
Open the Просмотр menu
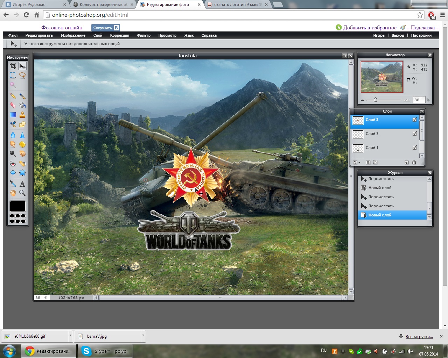coord(167,35)
